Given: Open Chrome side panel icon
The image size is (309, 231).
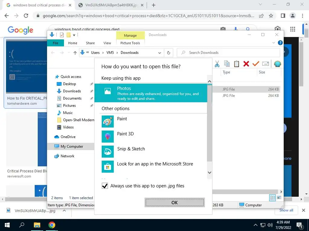Looking at the screenshot, I should (283, 16).
